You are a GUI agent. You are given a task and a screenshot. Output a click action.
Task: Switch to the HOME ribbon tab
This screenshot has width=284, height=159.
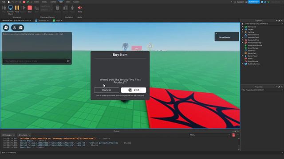coord(36,2)
